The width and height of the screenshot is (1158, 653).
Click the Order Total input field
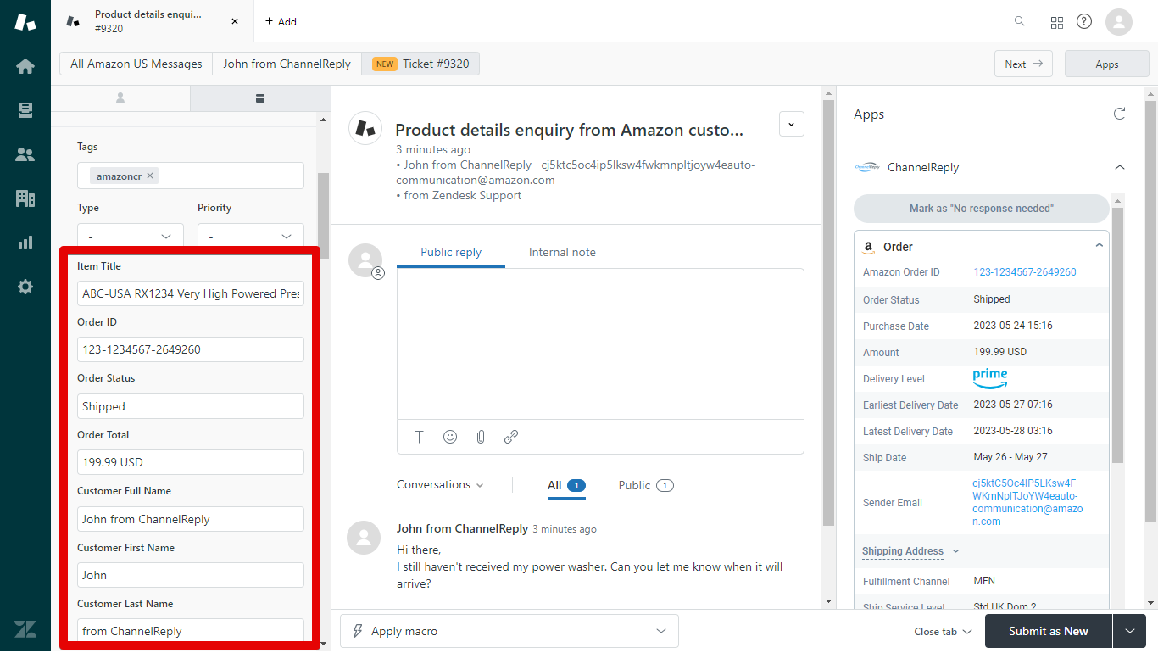(x=190, y=462)
